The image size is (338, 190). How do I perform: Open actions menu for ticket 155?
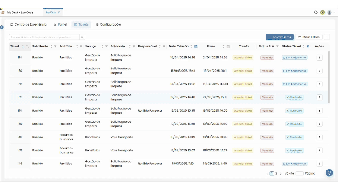click(x=320, y=97)
